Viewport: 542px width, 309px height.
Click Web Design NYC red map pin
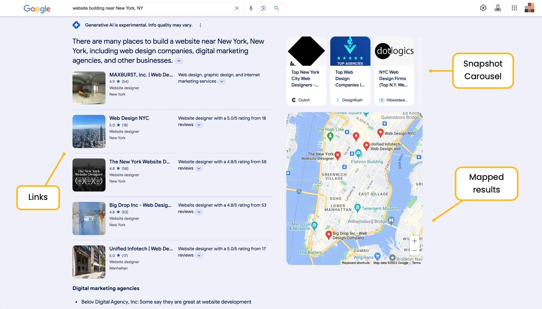380,133
